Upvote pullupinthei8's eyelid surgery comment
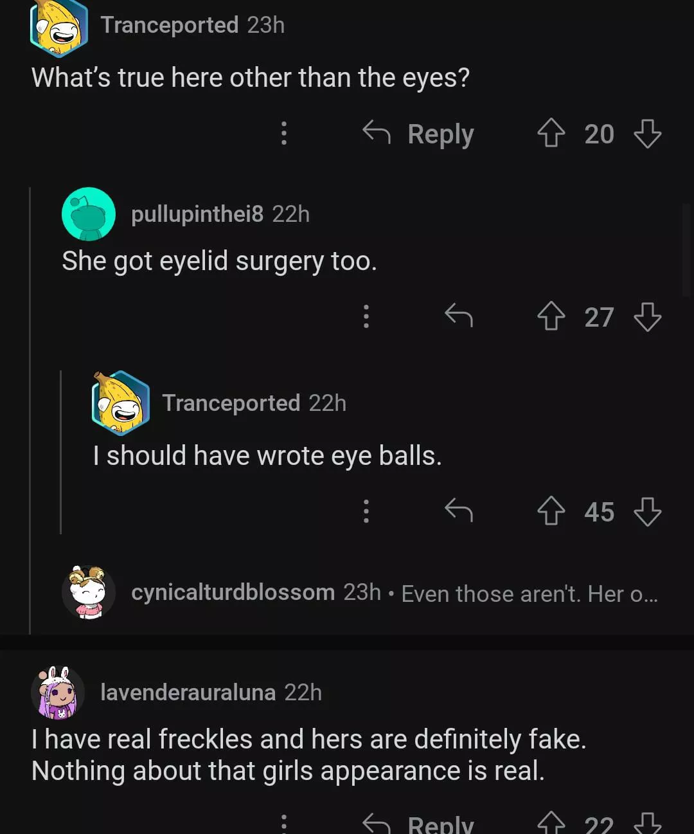Viewport: 694px width, 834px height. [x=551, y=316]
